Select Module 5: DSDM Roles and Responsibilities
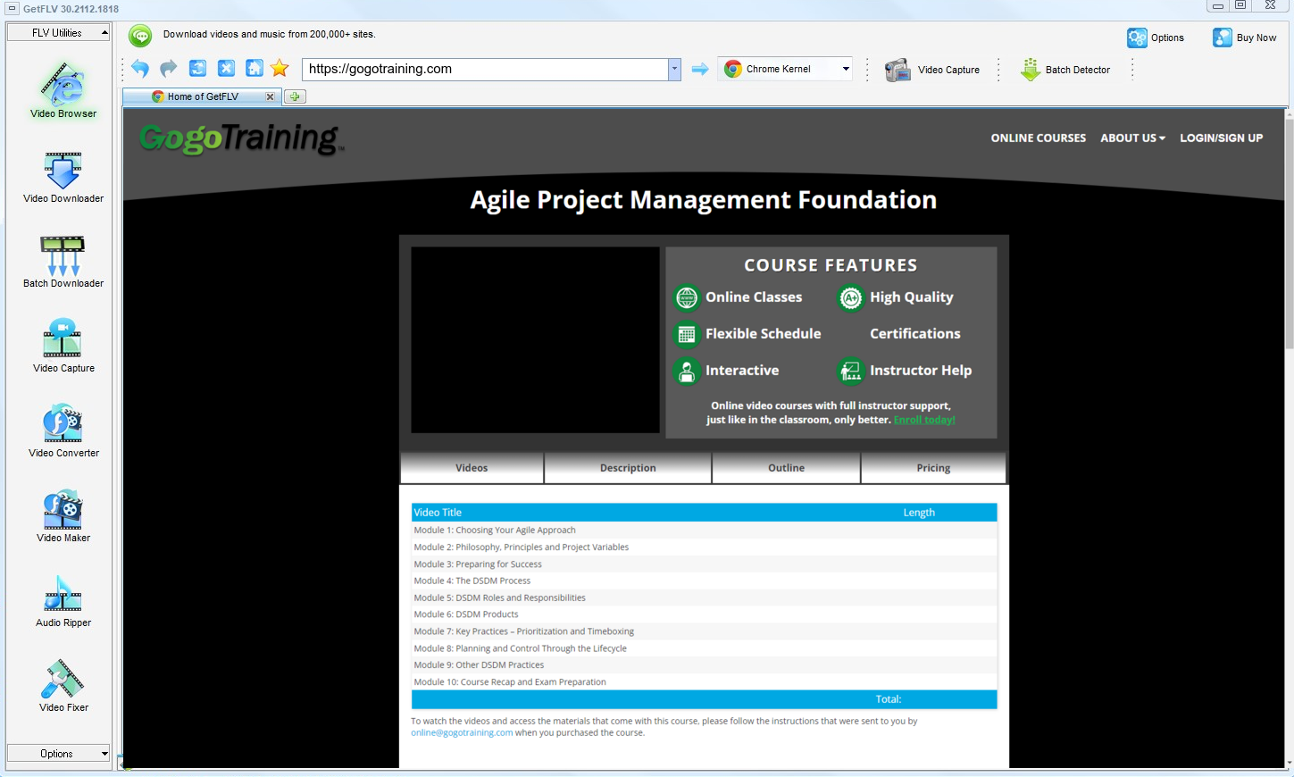Screen dimensions: 1294x777 pyautogui.click(x=704, y=598)
